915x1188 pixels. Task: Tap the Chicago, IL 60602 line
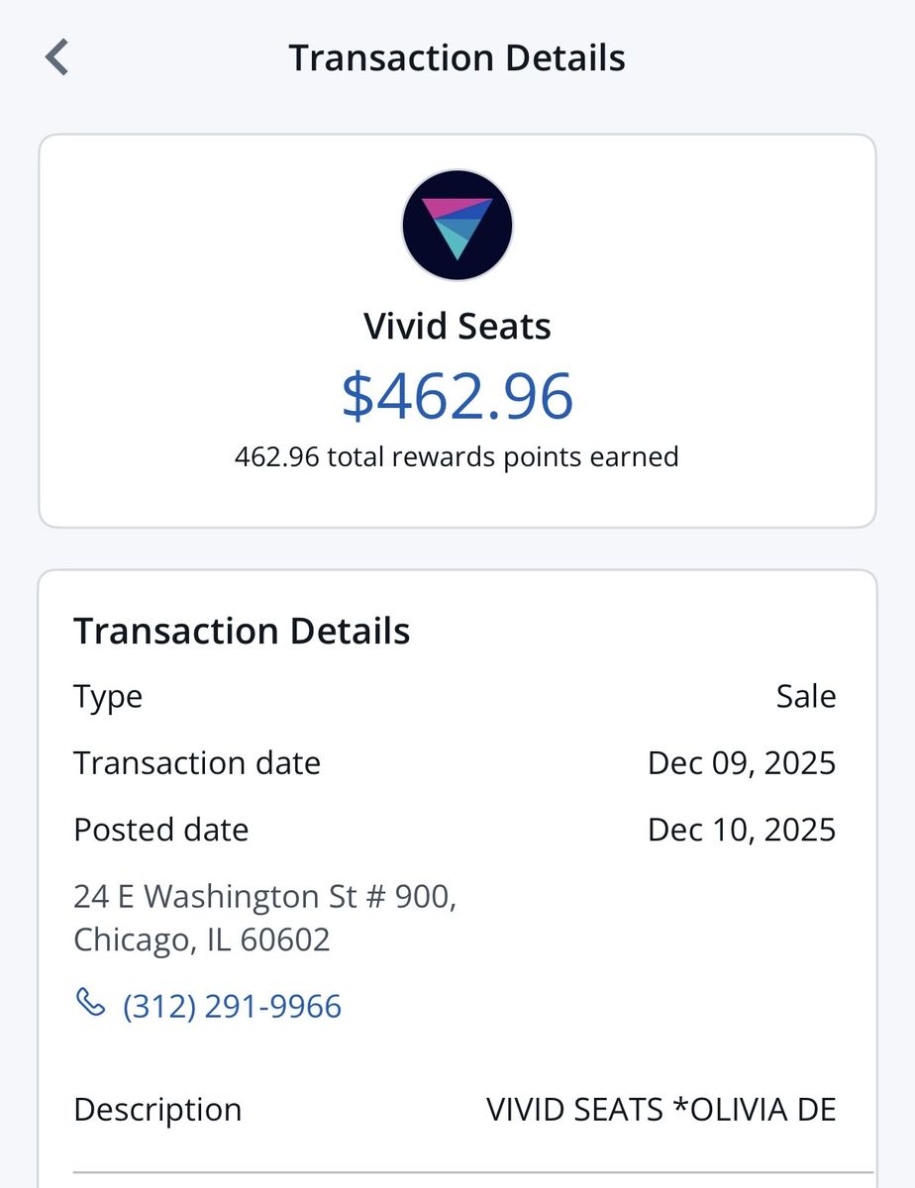pyautogui.click(x=202, y=940)
